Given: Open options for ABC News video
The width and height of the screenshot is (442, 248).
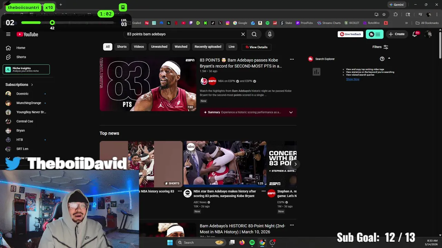Looking at the screenshot, I should [263, 191].
